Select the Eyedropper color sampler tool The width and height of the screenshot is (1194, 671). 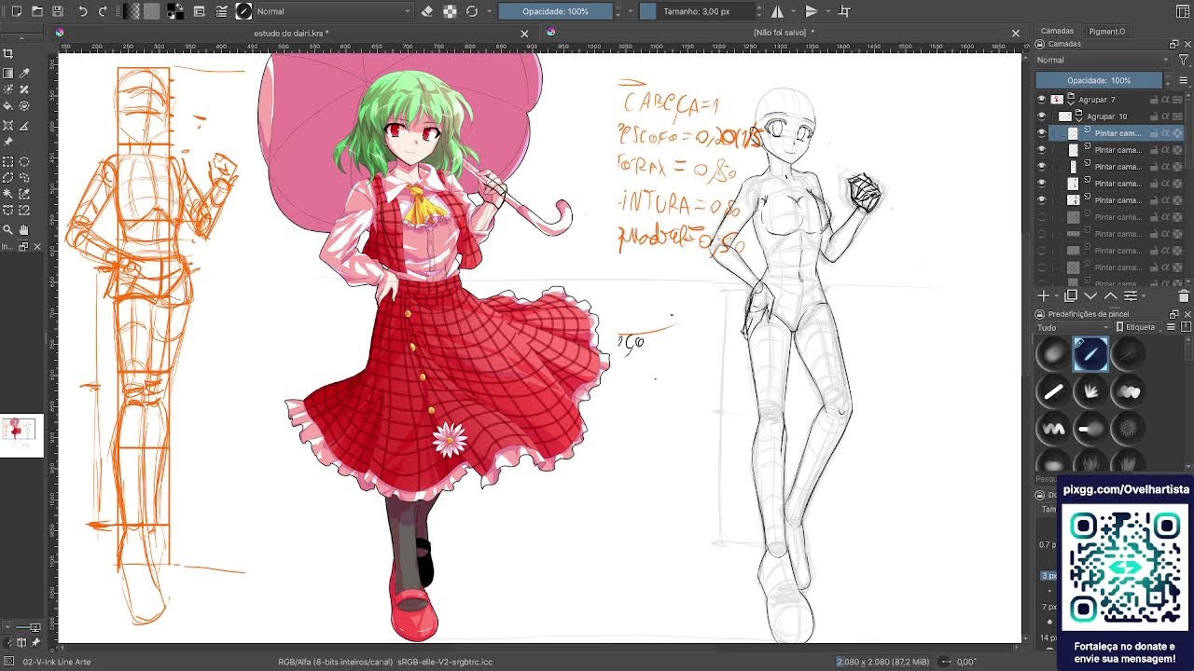[25, 73]
